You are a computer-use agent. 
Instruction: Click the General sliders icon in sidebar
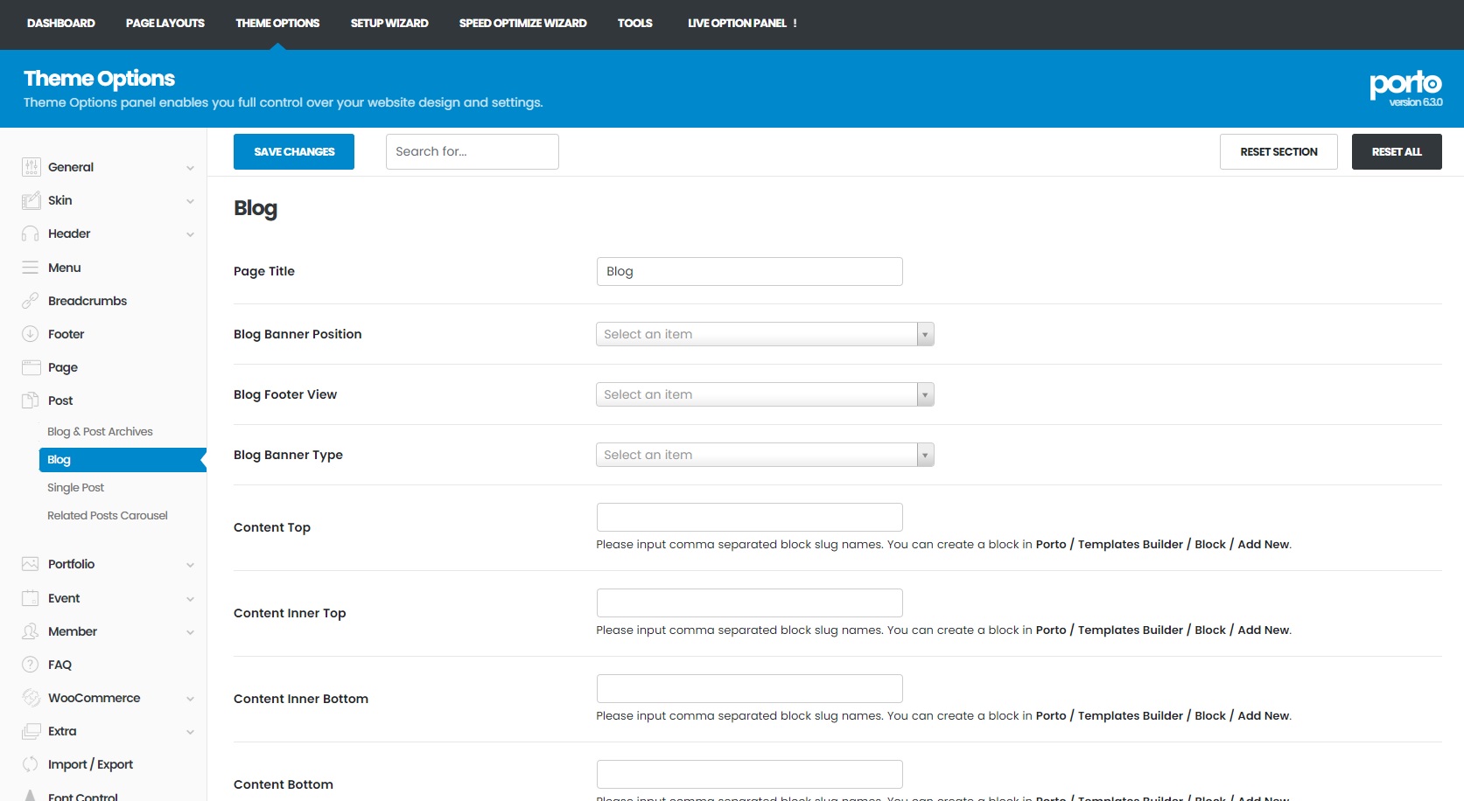pos(31,167)
